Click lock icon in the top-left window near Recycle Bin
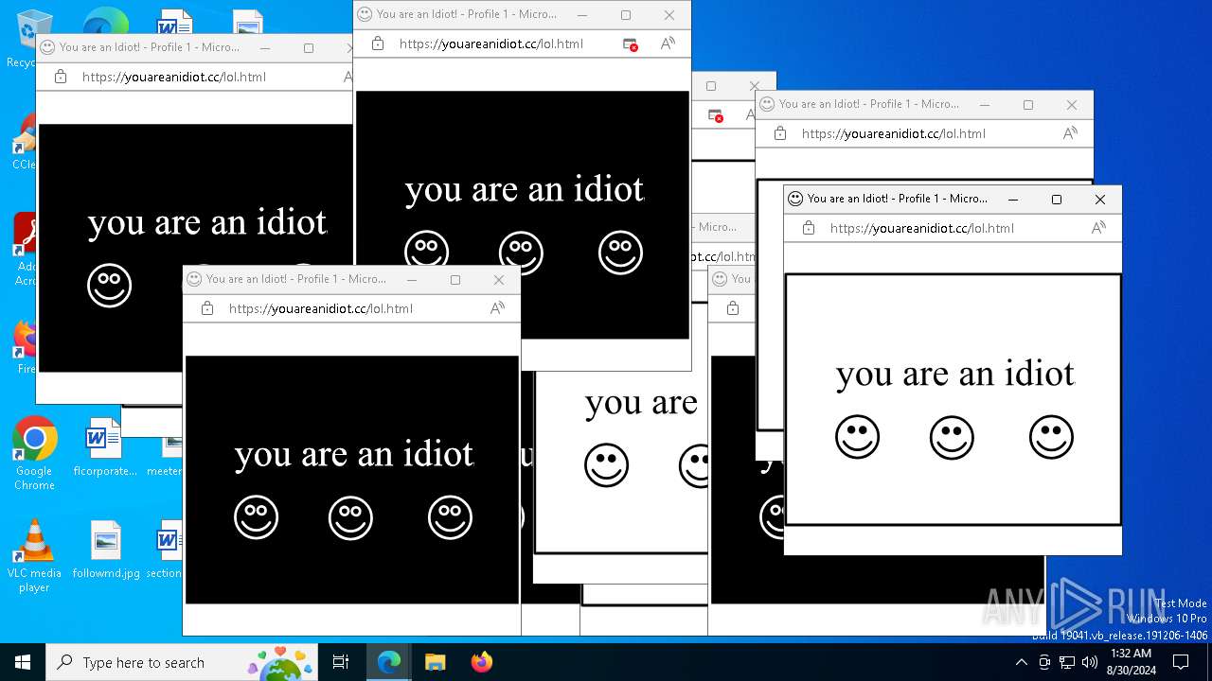This screenshot has height=681, width=1212. tap(61, 77)
